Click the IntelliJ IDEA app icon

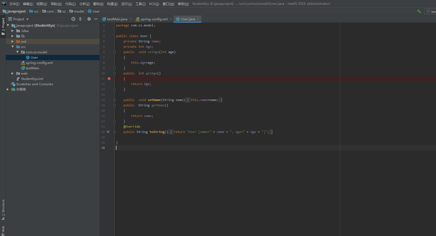(4, 4)
